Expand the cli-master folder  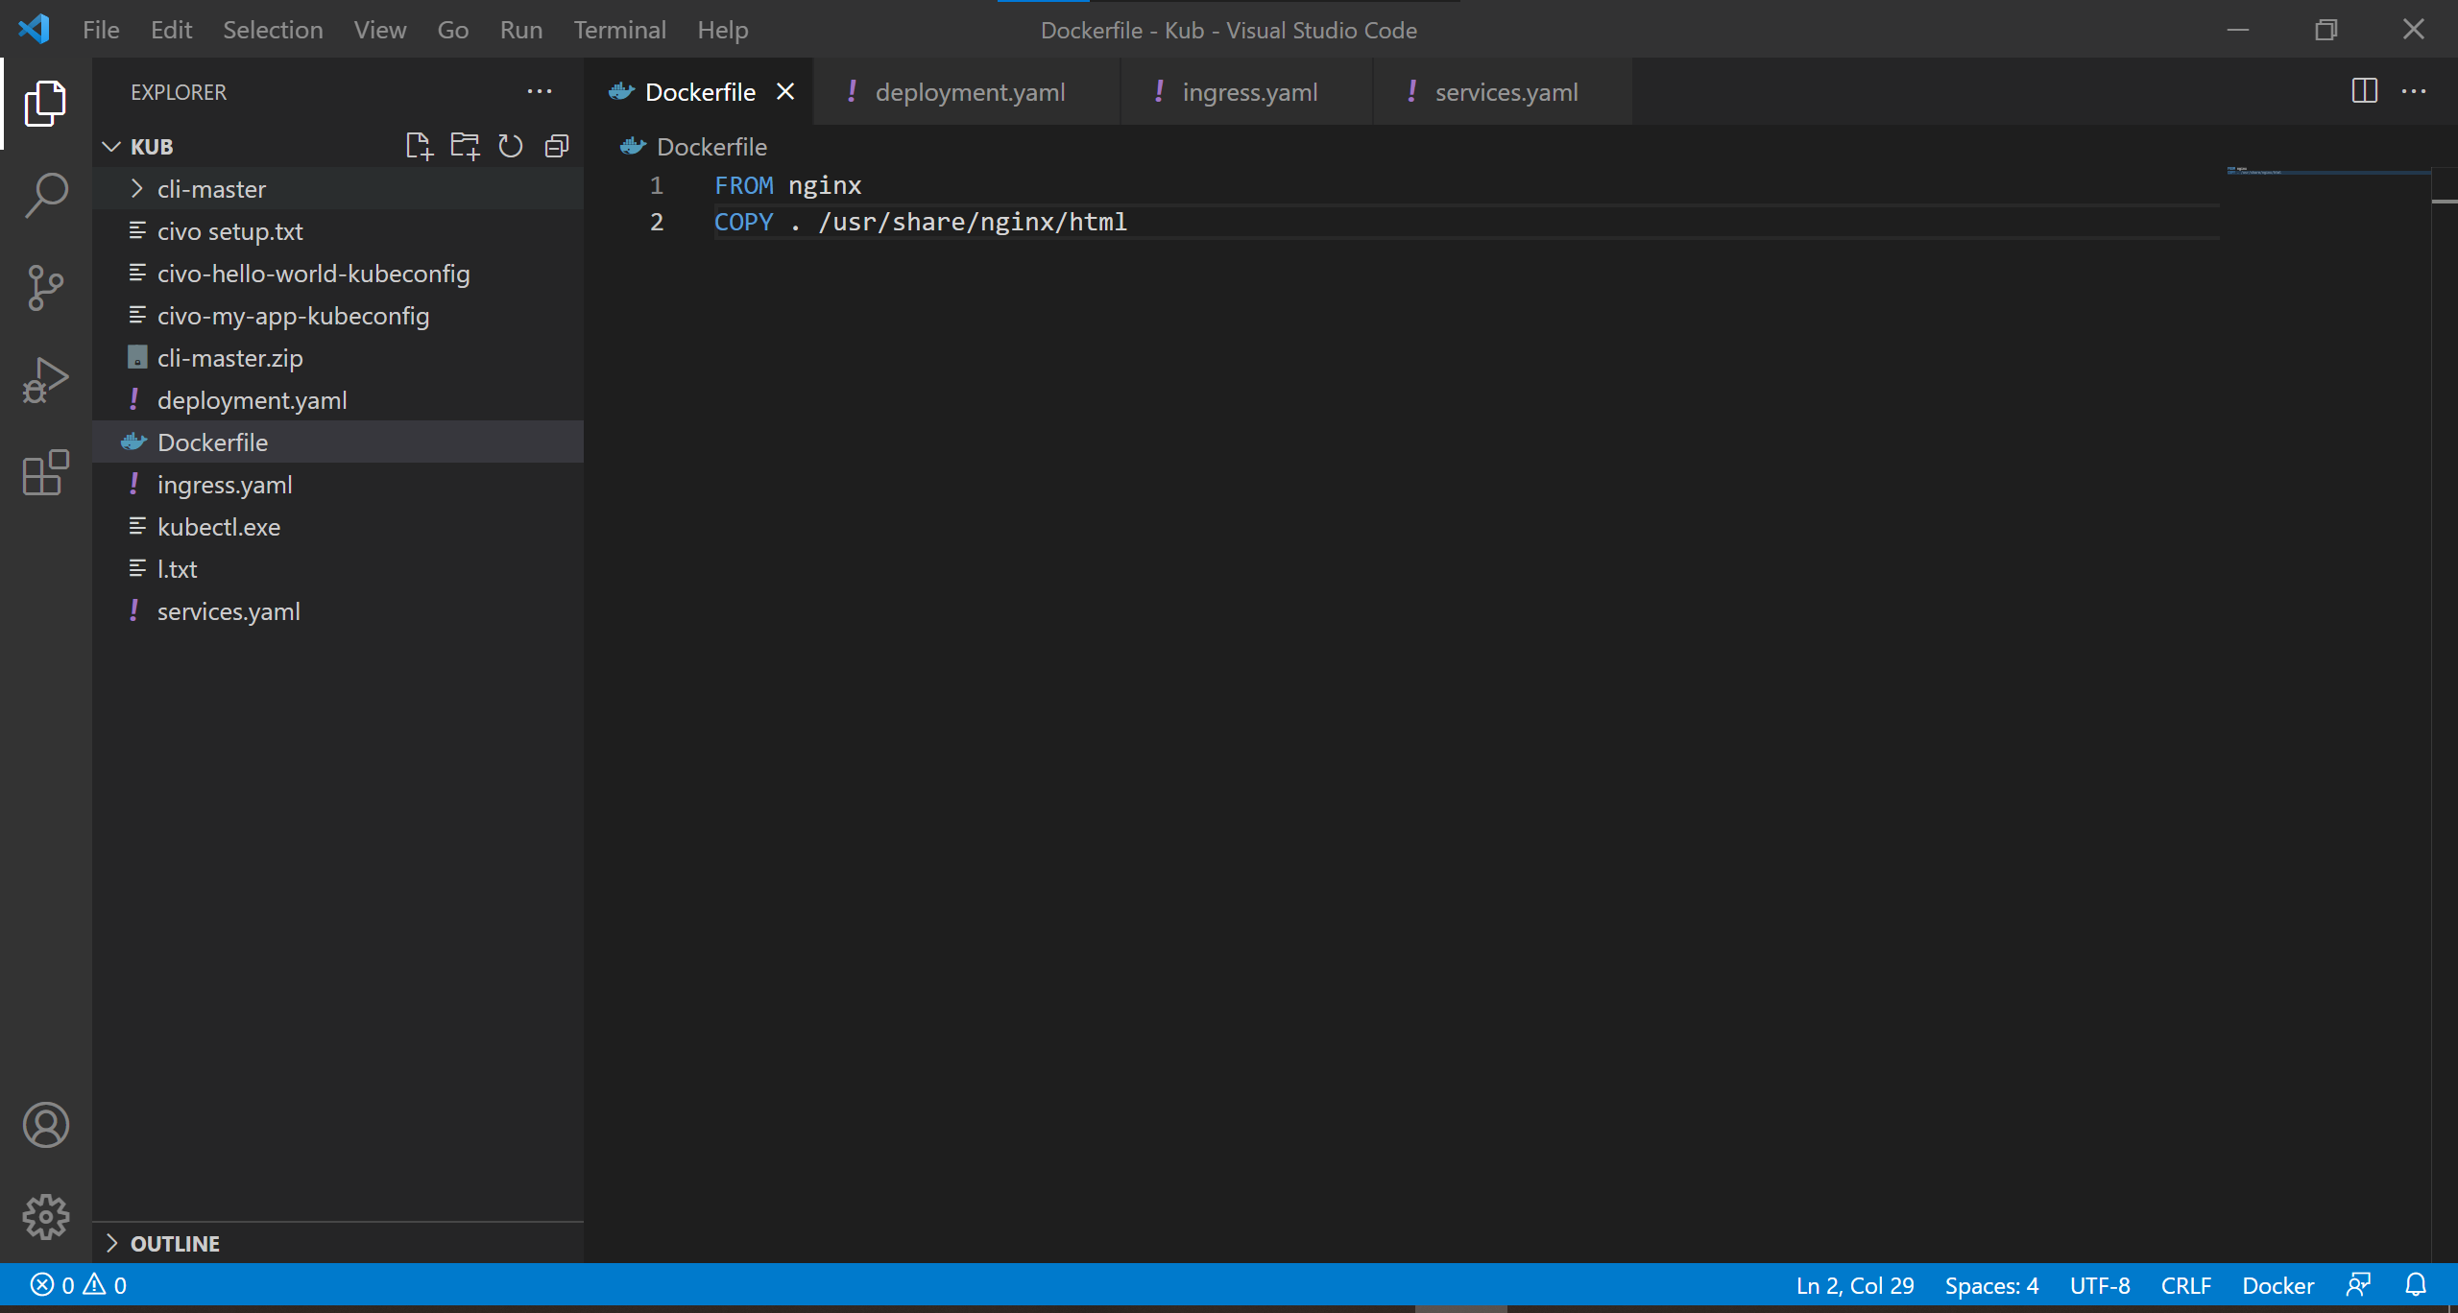[135, 188]
